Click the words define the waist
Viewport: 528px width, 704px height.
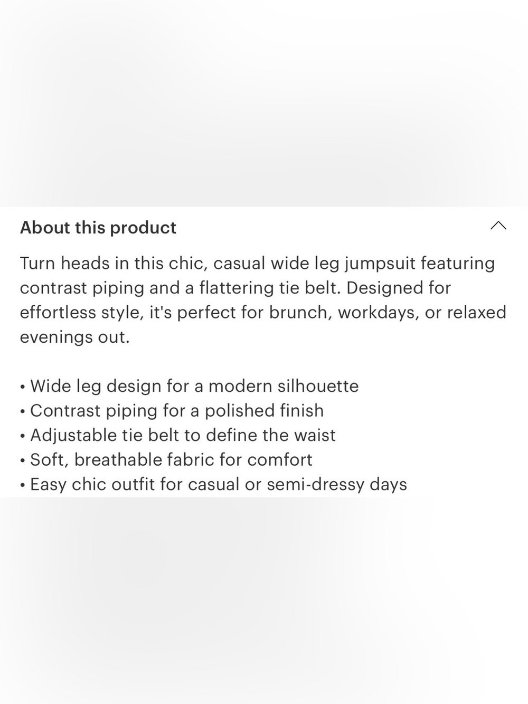[x=270, y=435]
